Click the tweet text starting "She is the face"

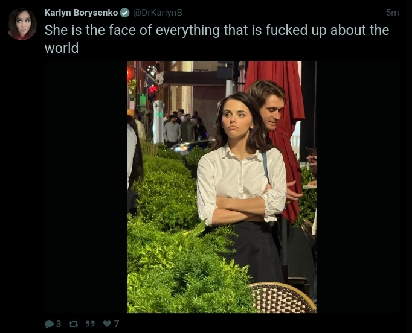click(x=217, y=39)
